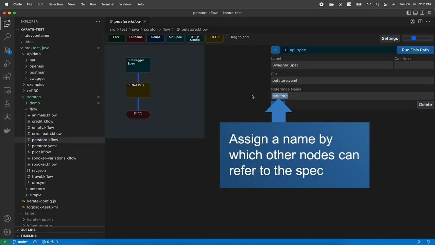Open Explorer's Views and More Actions ellipsis

point(98,21)
